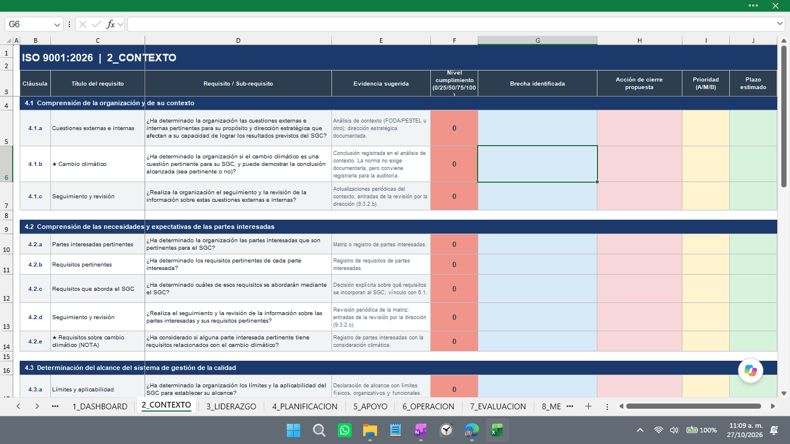Open OneNote from the taskbar
Viewport: 790px width, 444px height.
[420, 430]
